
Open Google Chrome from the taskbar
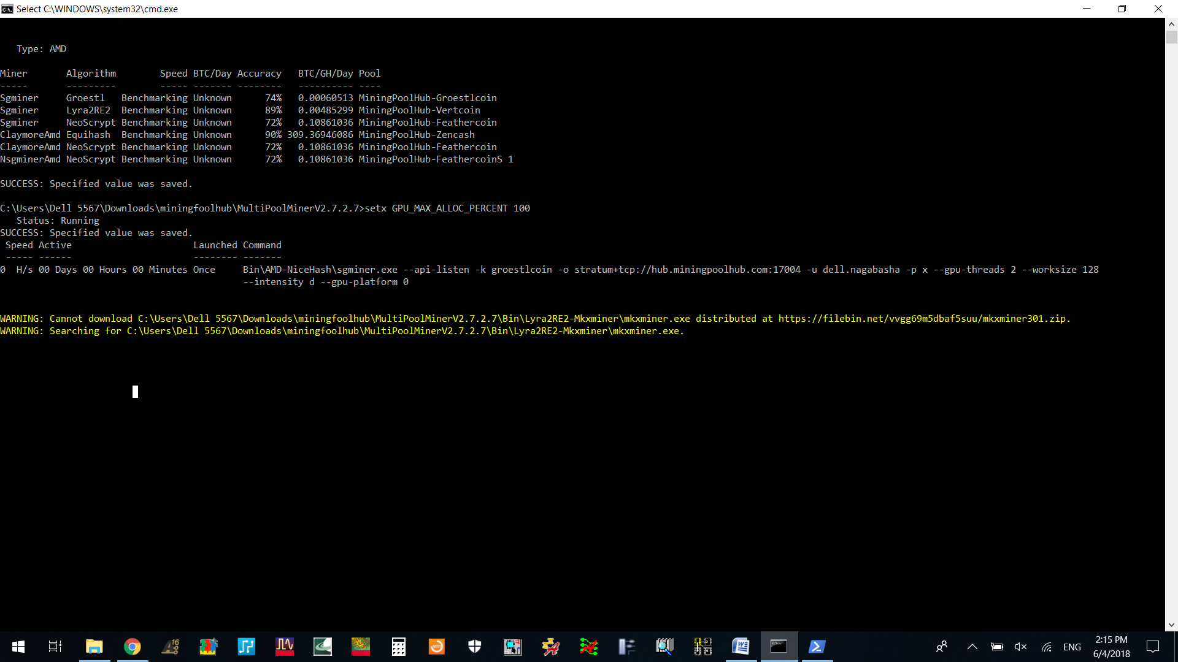[x=133, y=647]
